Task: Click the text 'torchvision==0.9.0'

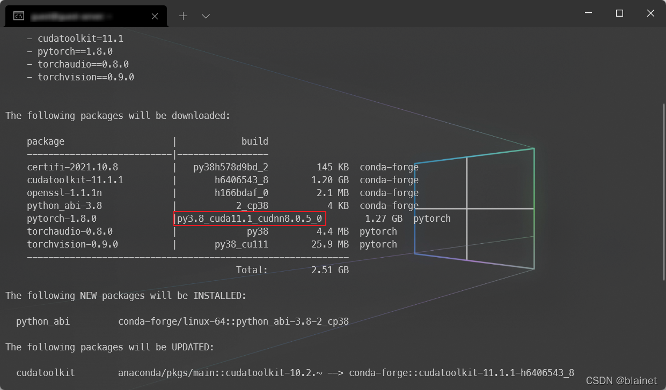Action: 86,77
